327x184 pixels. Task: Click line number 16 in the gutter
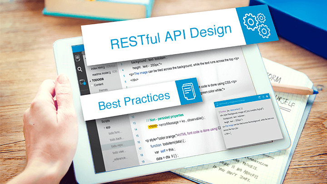[x=139, y=142]
